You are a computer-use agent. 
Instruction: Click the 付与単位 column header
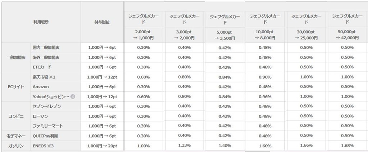point(102,22)
